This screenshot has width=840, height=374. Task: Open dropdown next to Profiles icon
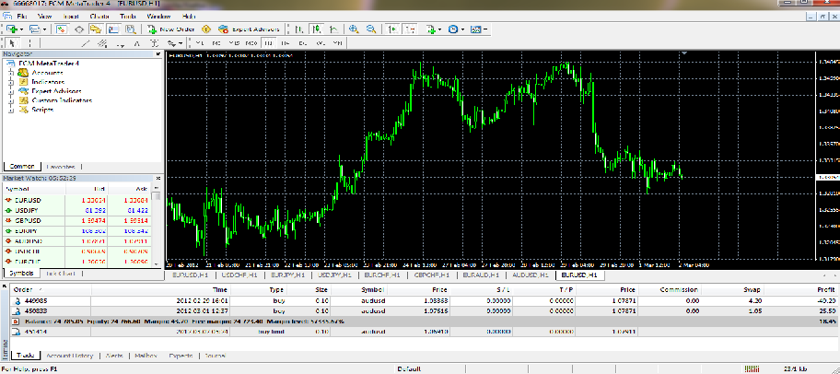44,29
